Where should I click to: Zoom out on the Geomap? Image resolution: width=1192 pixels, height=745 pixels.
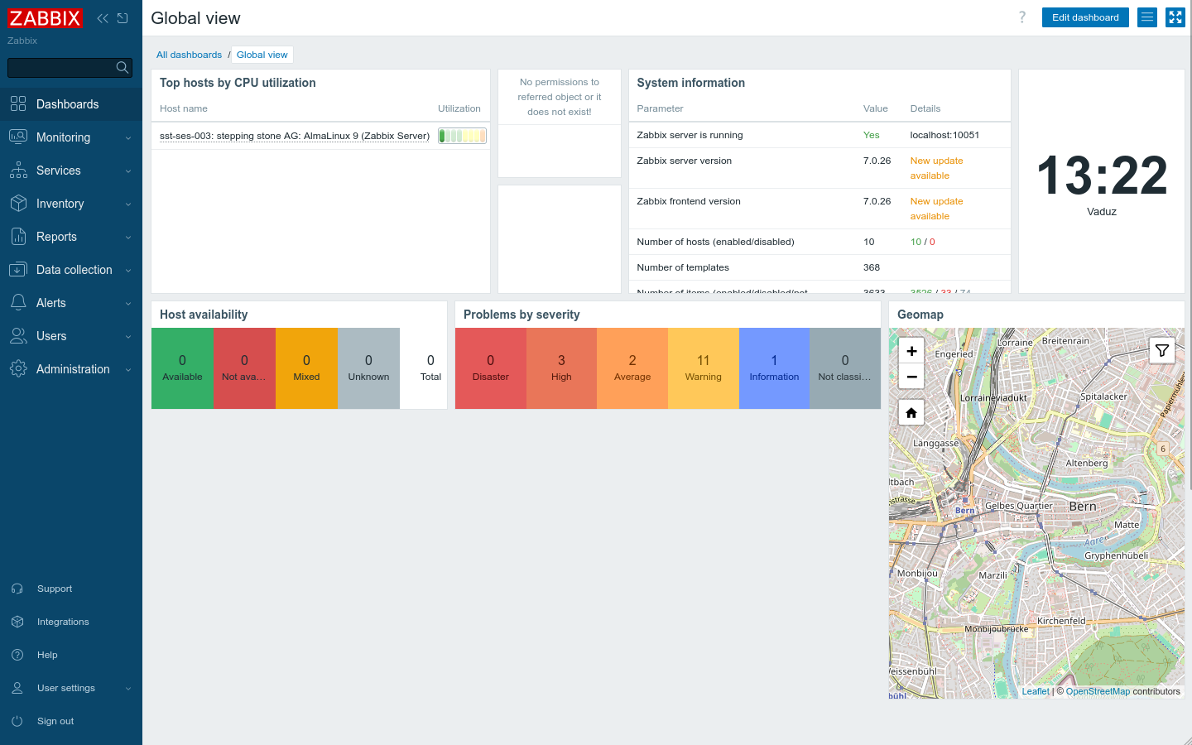click(911, 376)
